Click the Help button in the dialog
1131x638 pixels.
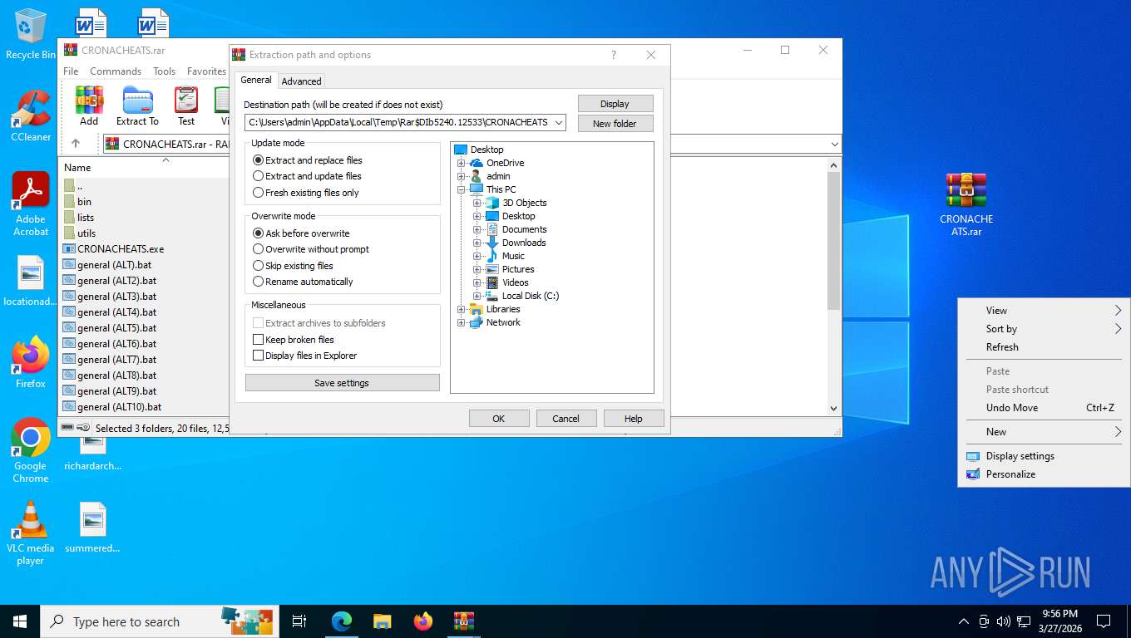[634, 419]
